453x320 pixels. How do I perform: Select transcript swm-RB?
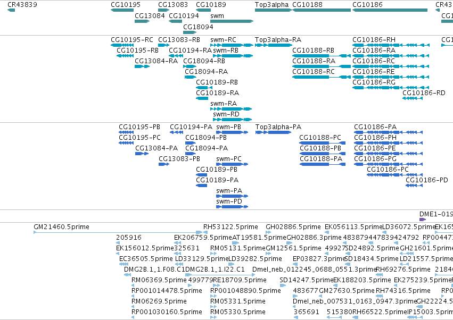click(233, 56)
